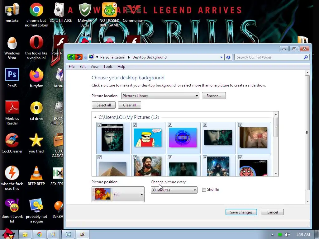Open the recent pages arrow beside forward
This screenshot has height=239, width=319.
(x=85, y=58)
